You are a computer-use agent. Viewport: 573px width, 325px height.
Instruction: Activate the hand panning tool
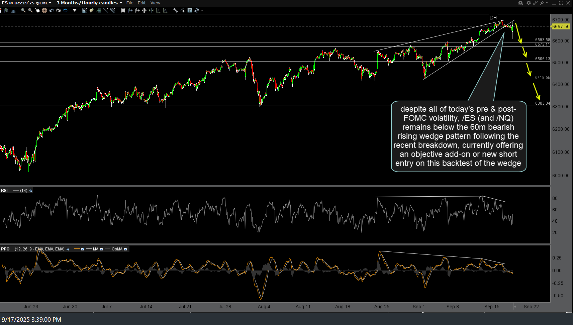tap(37, 10)
